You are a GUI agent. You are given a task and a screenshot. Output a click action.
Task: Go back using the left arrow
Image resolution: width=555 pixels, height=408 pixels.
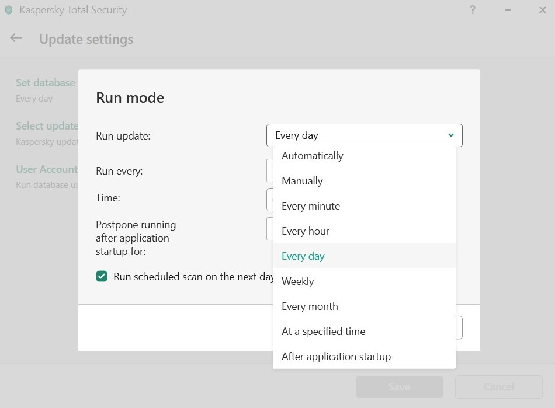(x=16, y=38)
